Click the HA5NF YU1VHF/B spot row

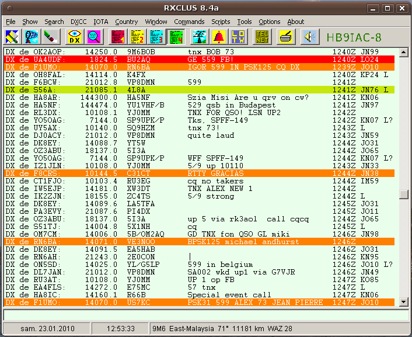tap(199, 105)
